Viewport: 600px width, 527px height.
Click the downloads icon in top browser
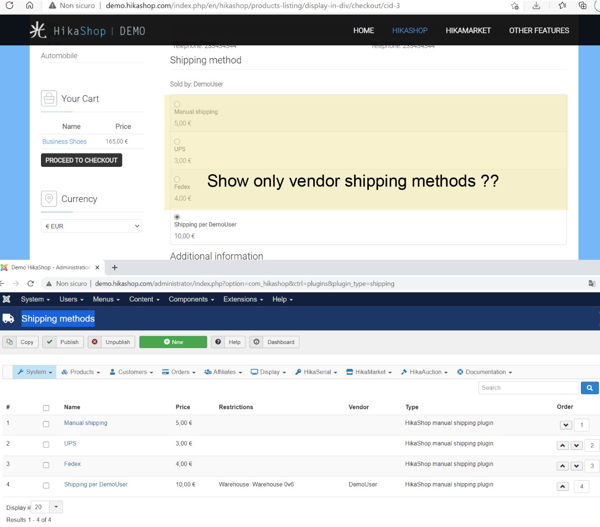click(536, 6)
